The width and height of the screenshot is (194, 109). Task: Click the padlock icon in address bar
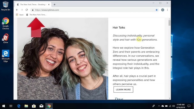point(33,10)
